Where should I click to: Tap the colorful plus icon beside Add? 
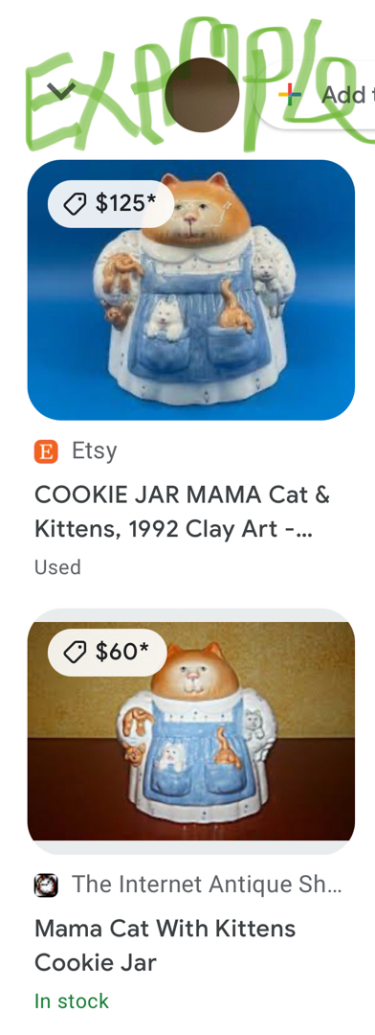pyautogui.click(x=290, y=94)
